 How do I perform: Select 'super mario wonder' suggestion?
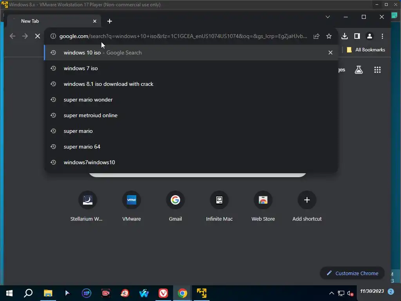[x=191, y=100]
